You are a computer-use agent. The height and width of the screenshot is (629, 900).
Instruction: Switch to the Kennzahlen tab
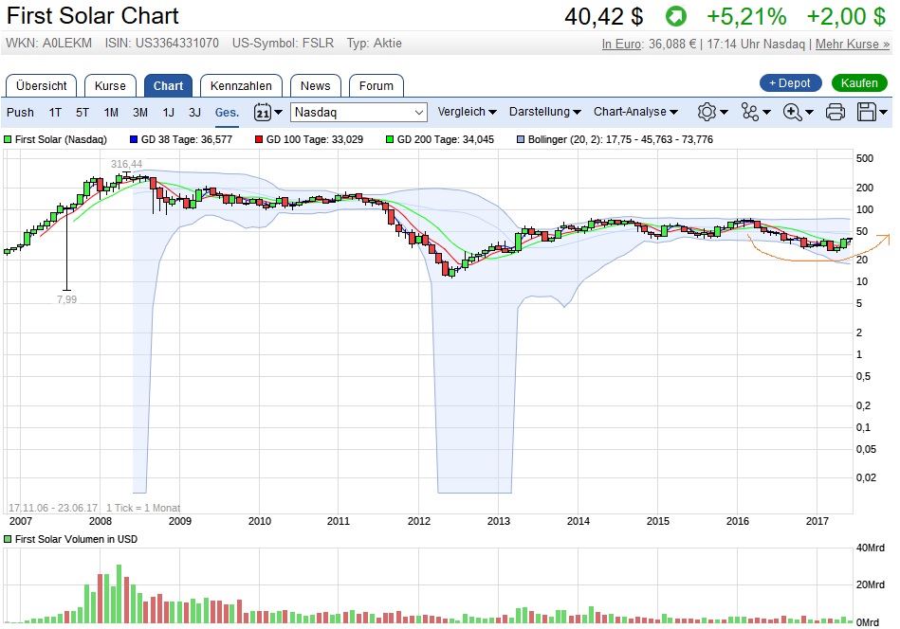pyautogui.click(x=241, y=85)
